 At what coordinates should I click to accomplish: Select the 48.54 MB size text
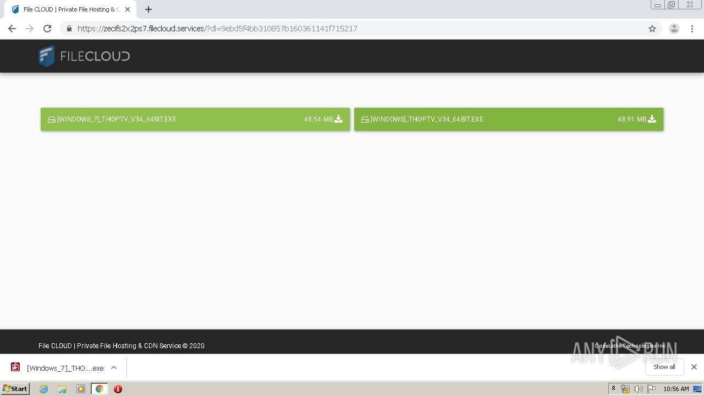318,119
